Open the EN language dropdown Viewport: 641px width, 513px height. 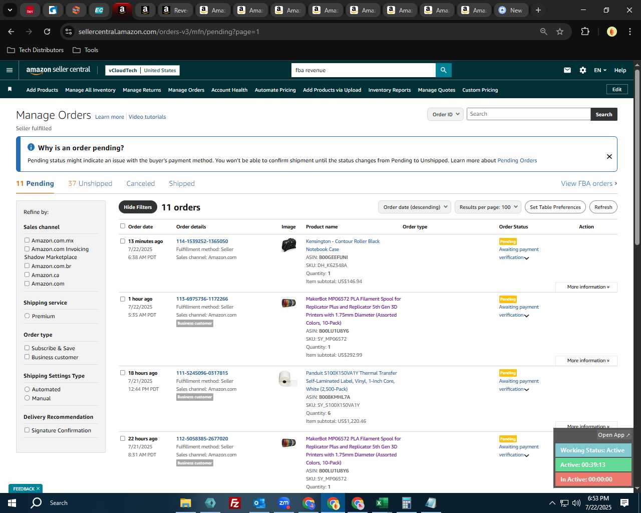tap(600, 70)
